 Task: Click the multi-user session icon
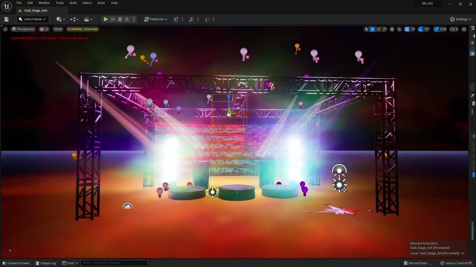click(x=176, y=19)
